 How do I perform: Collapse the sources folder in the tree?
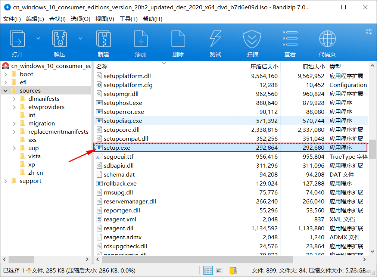[x=5, y=90]
